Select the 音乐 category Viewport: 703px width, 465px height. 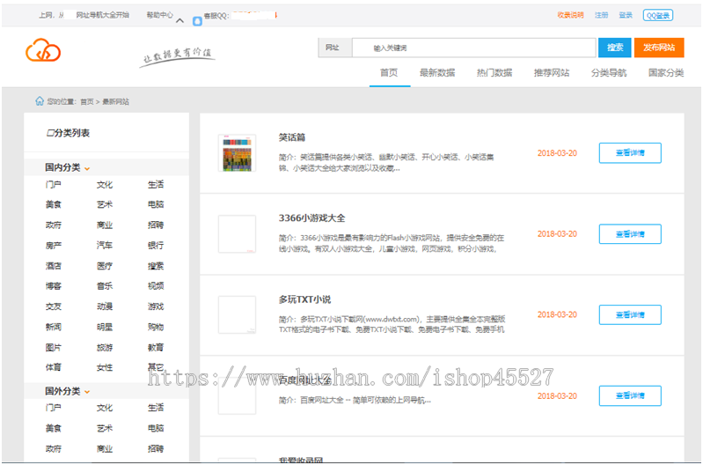(105, 286)
